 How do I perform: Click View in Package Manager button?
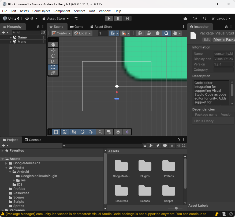tap(224, 40)
